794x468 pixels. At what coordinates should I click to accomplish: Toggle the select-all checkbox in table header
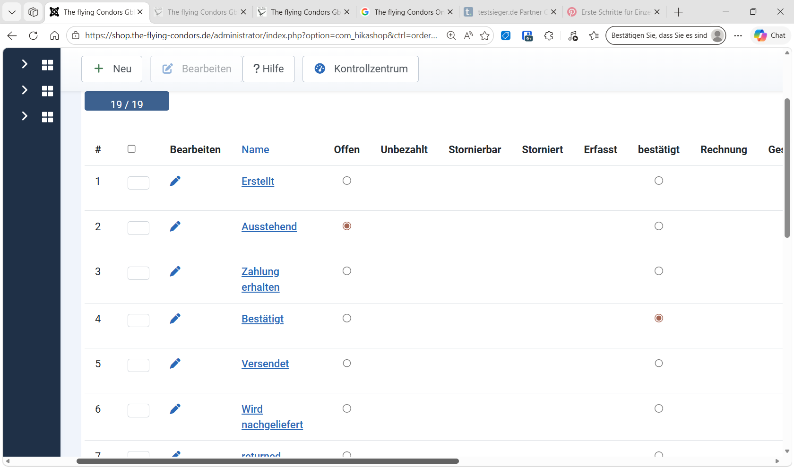(131, 149)
